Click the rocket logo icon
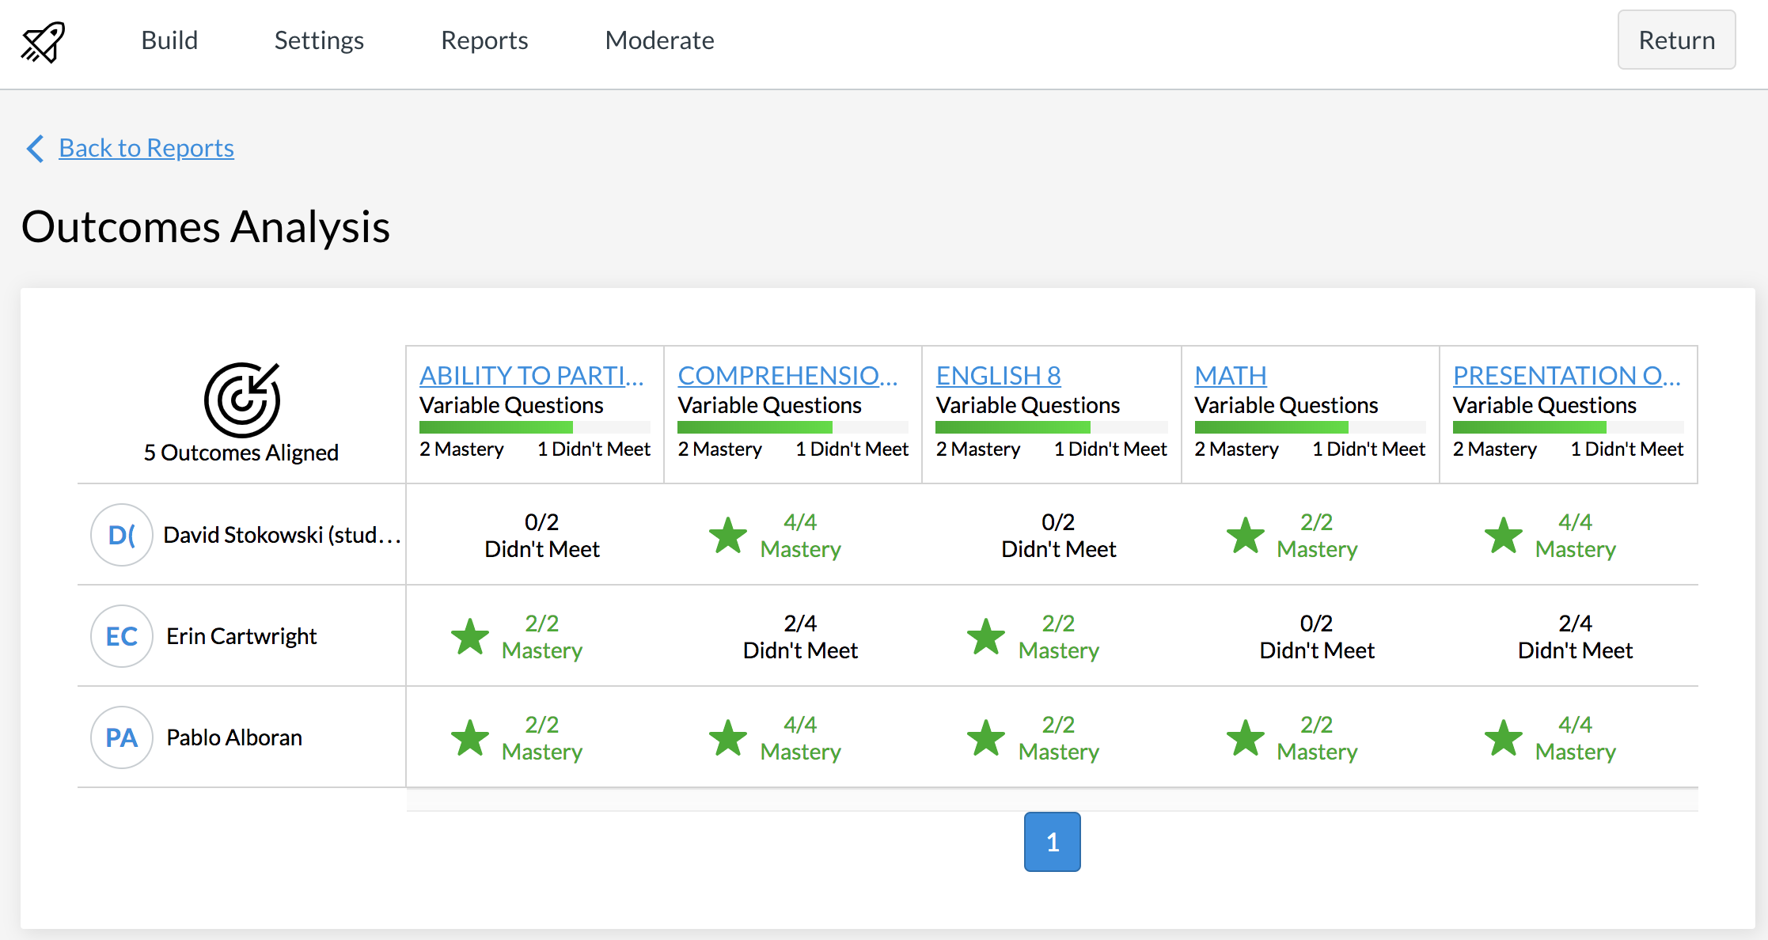Screen dimensions: 1768x940 point(43,41)
